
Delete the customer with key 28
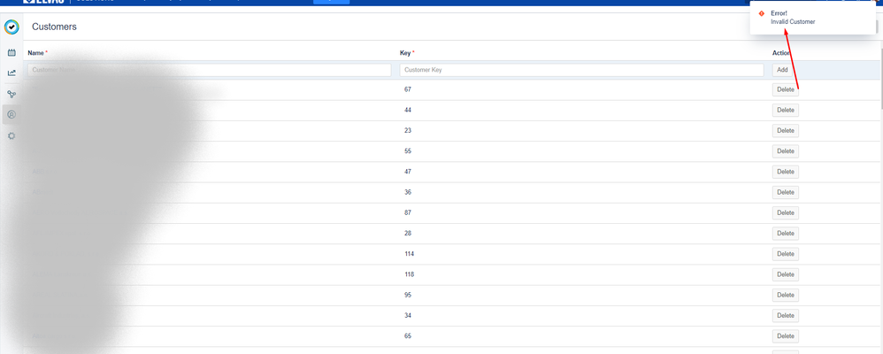[785, 234]
